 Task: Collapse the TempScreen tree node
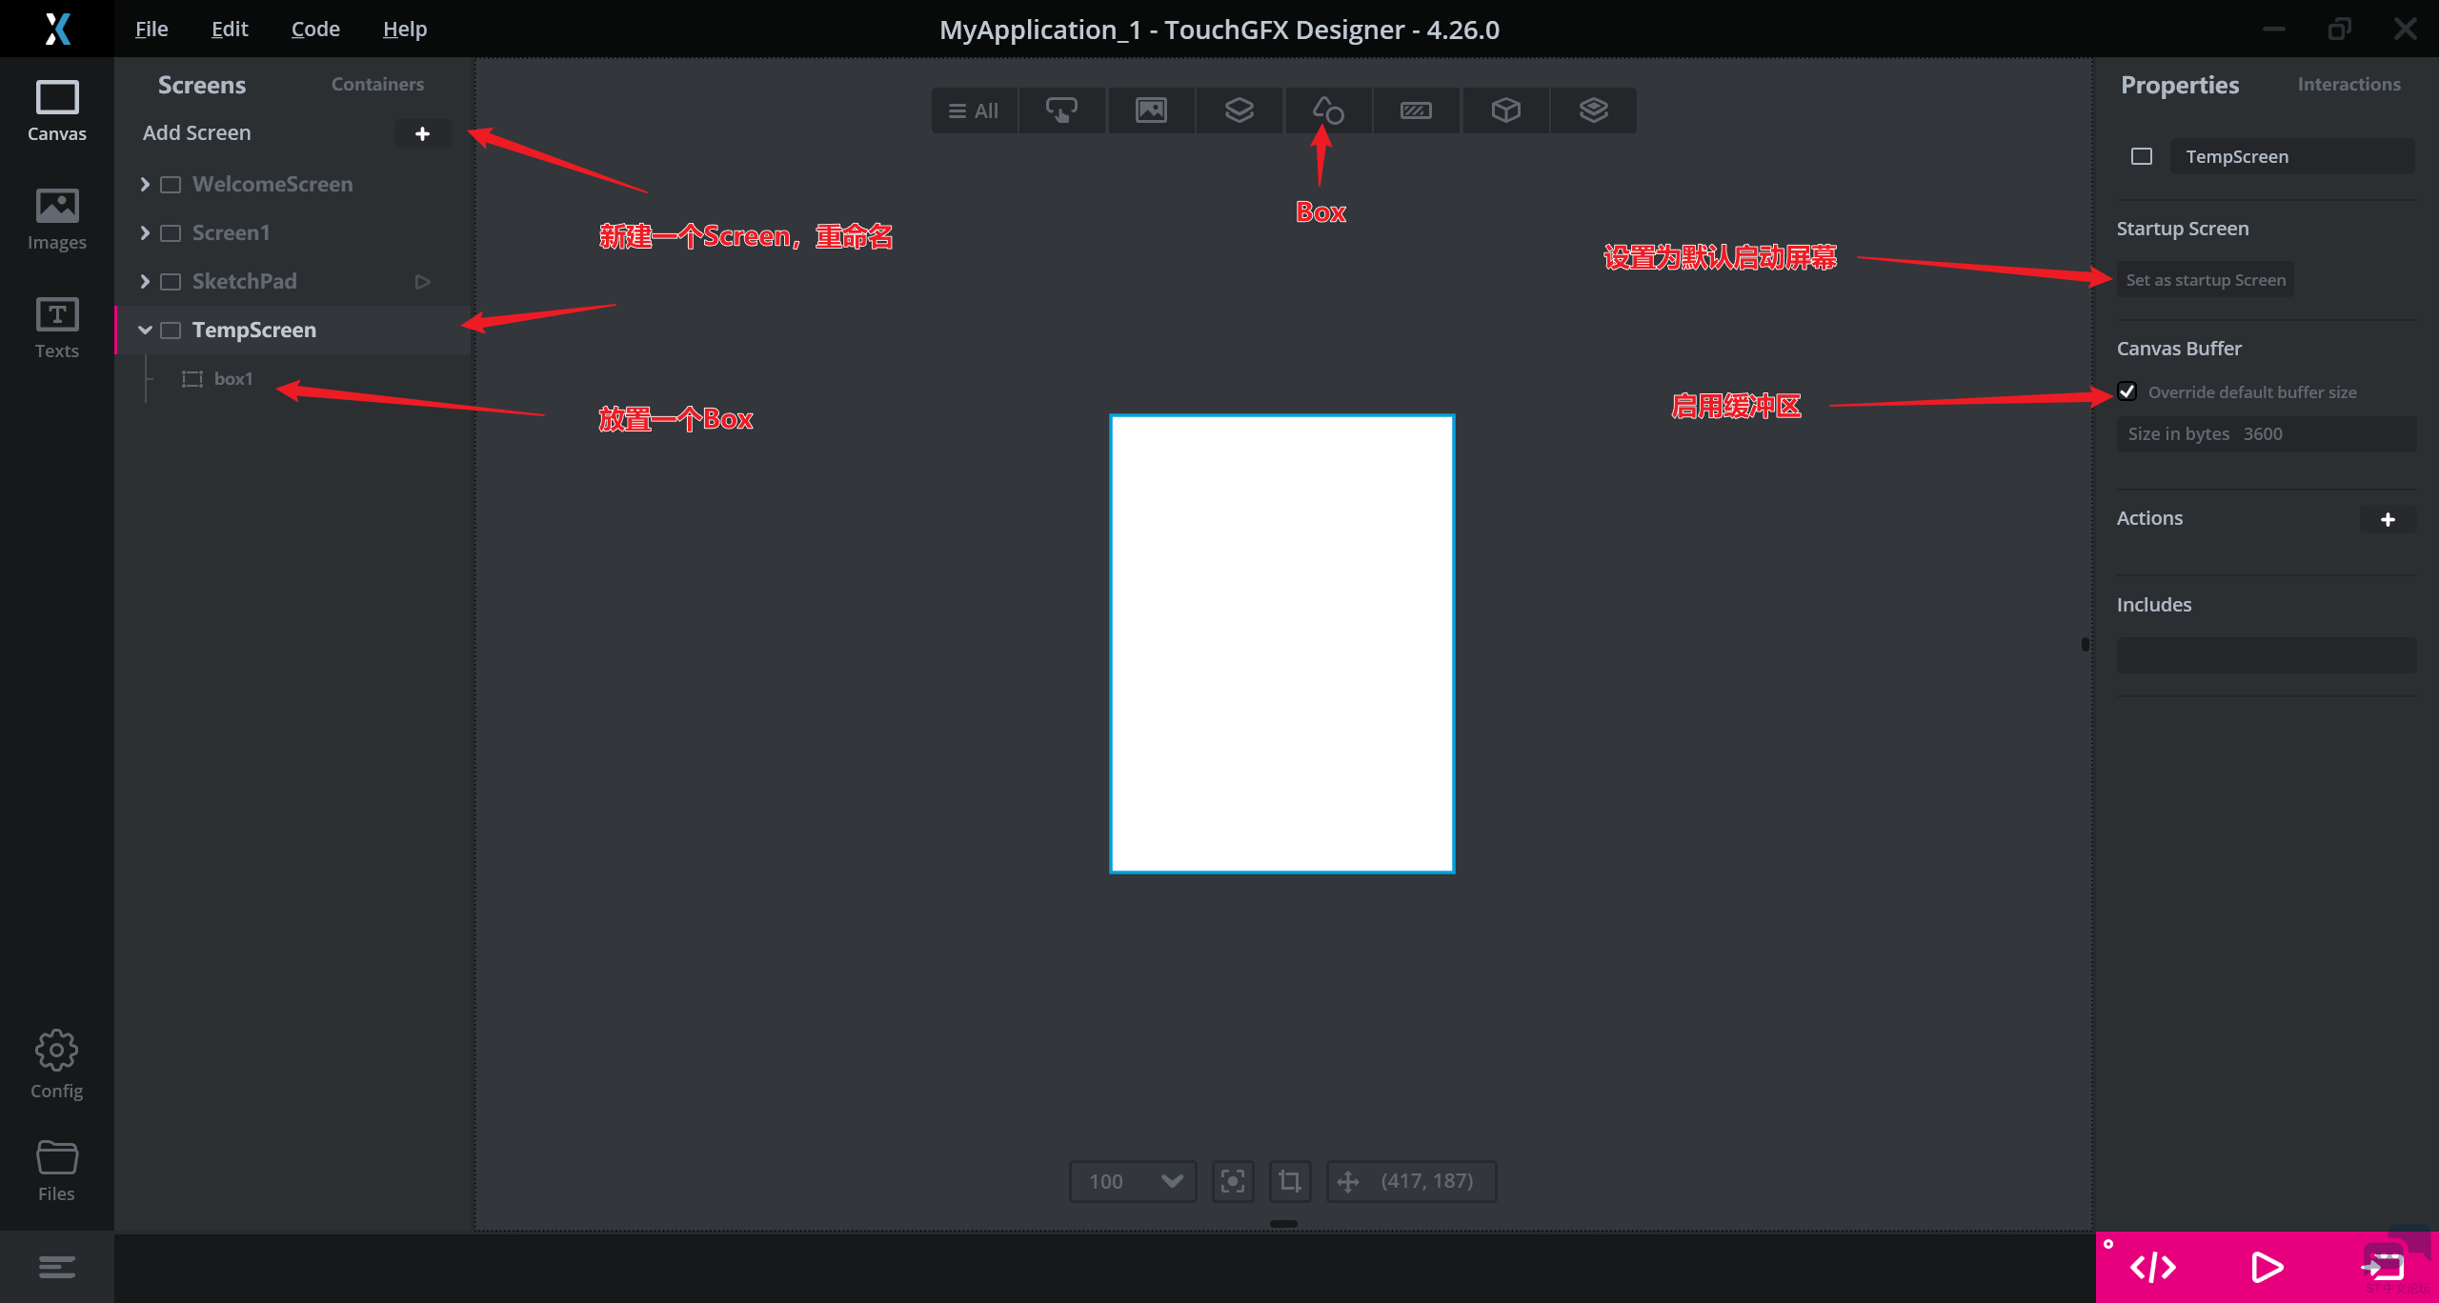click(145, 330)
